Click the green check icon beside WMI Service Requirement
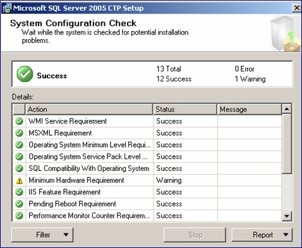 click(19, 121)
